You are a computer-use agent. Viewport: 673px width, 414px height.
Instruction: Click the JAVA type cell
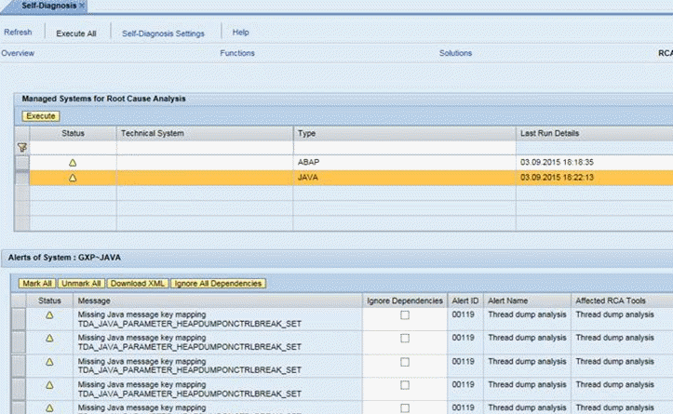[x=404, y=178]
